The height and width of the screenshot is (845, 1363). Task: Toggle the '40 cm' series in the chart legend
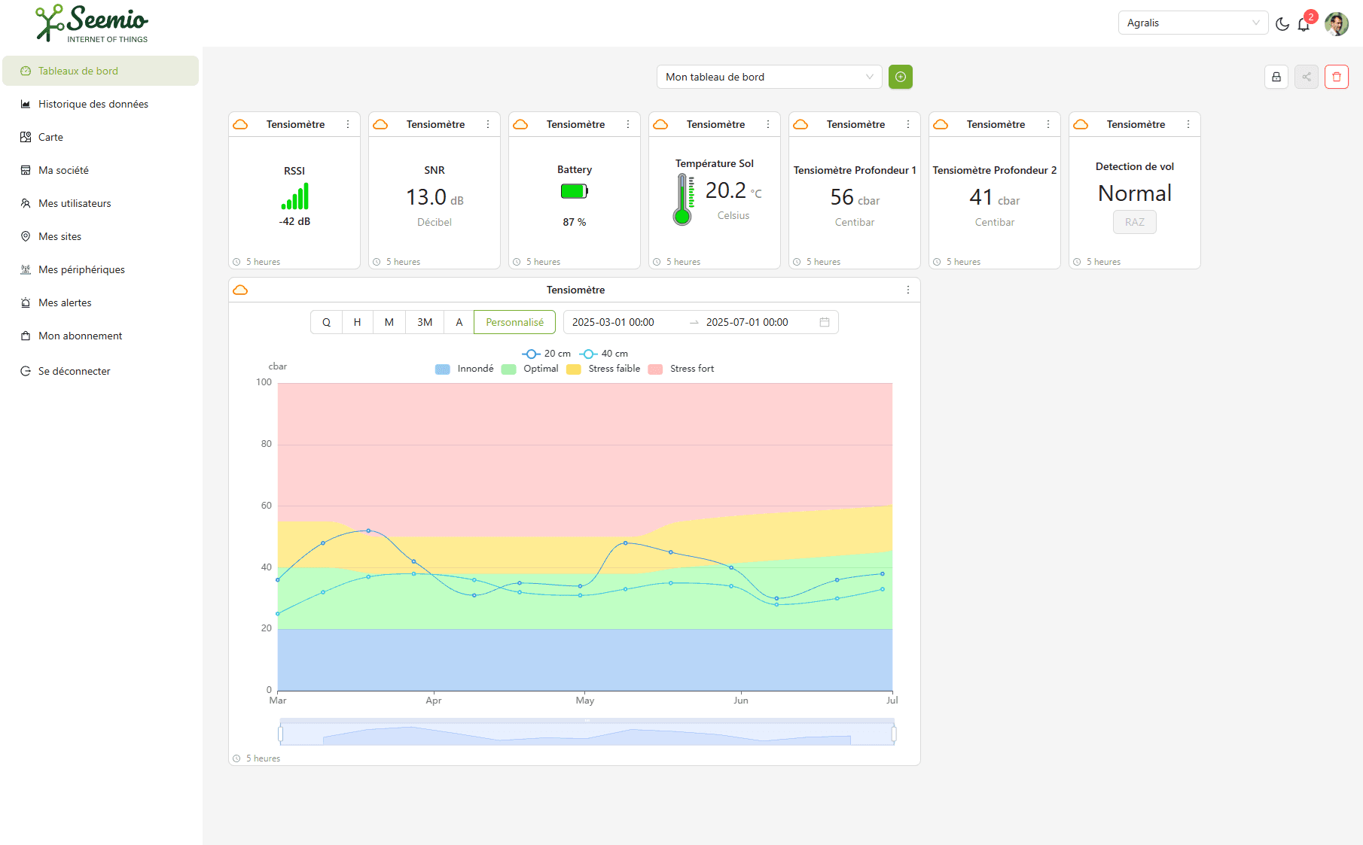[605, 353]
